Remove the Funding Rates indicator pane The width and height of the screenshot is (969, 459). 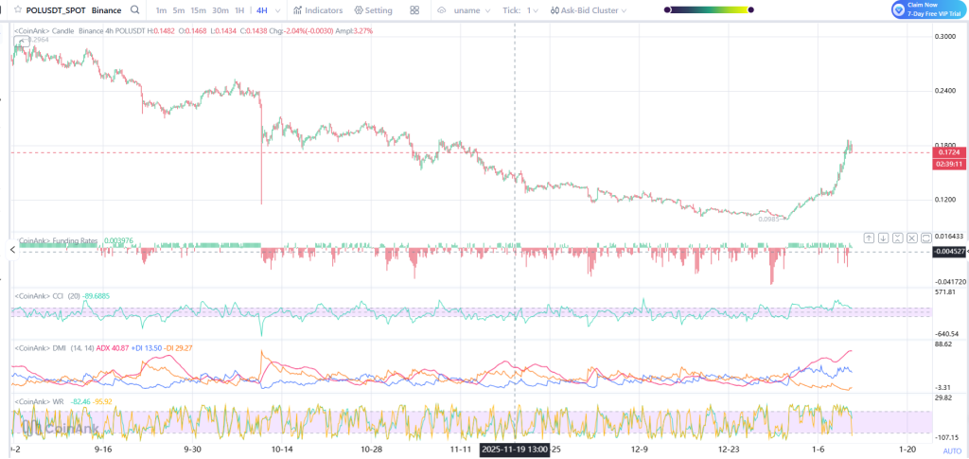911,238
